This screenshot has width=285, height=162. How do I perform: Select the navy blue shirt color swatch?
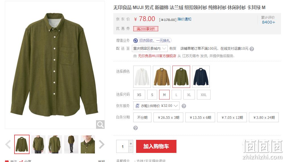click(x=201, y=77)
